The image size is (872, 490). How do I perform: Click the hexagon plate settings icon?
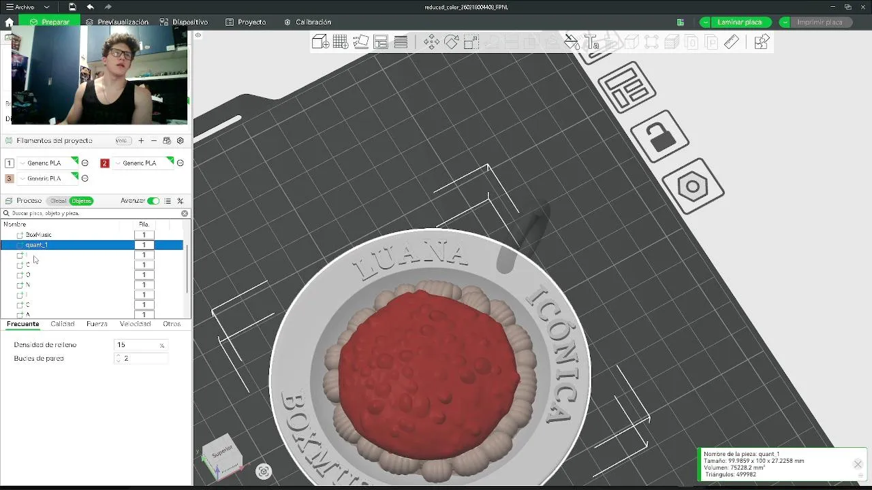[x=693, y=186]
